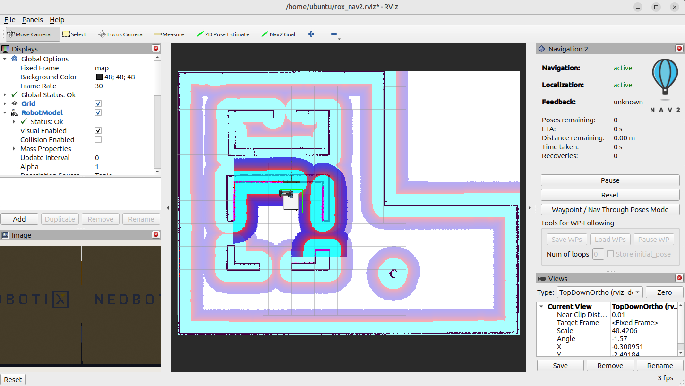Image resolution: width=685 pixels, height=386 pixels.
Task: Click the Nav2 balloon logo
Action: pos(665,79)
